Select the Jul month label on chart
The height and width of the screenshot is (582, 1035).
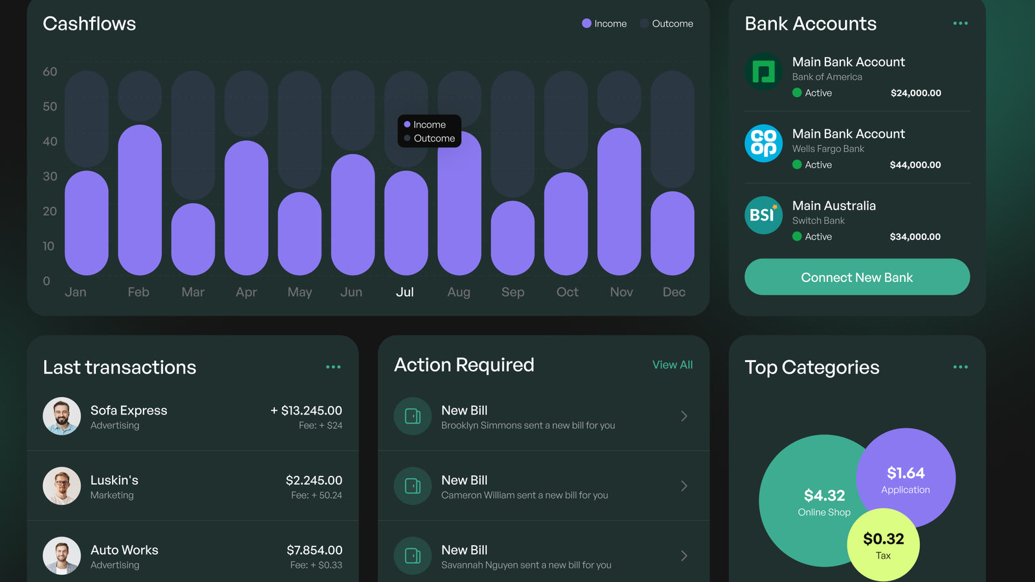click(x=405, y=292)
